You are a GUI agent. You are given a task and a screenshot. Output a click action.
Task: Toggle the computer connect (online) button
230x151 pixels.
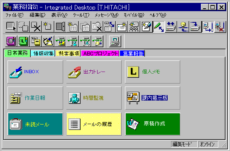point(208,27)
